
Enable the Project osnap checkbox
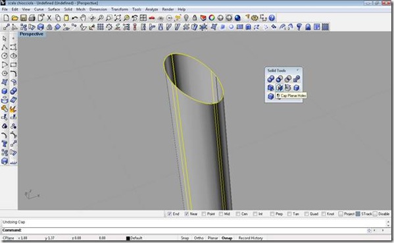coord(341,214)
